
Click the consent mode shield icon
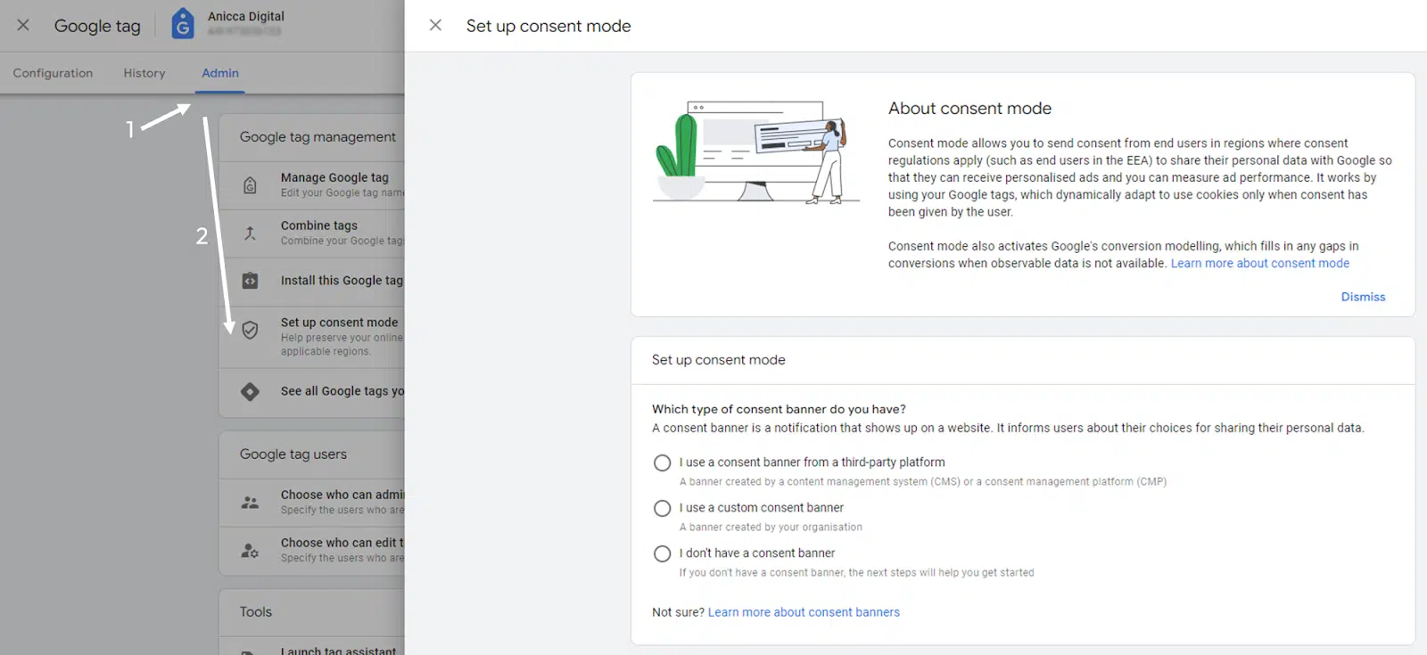coord(250,330)
